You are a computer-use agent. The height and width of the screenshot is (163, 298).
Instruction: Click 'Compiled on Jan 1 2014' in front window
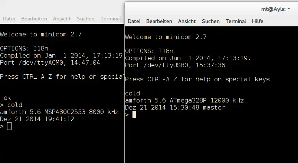coord(170,58)
